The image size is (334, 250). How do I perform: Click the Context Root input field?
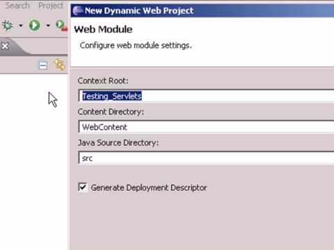pyautogui.click(x=206, y=96)
